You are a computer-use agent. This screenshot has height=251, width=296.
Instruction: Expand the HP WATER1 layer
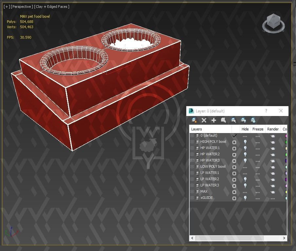pyautogui.click(x=192, y=148)
